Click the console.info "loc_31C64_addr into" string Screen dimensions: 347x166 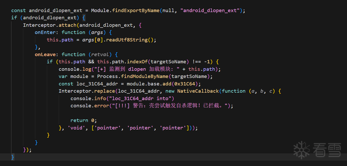click(x=140, y=99)
